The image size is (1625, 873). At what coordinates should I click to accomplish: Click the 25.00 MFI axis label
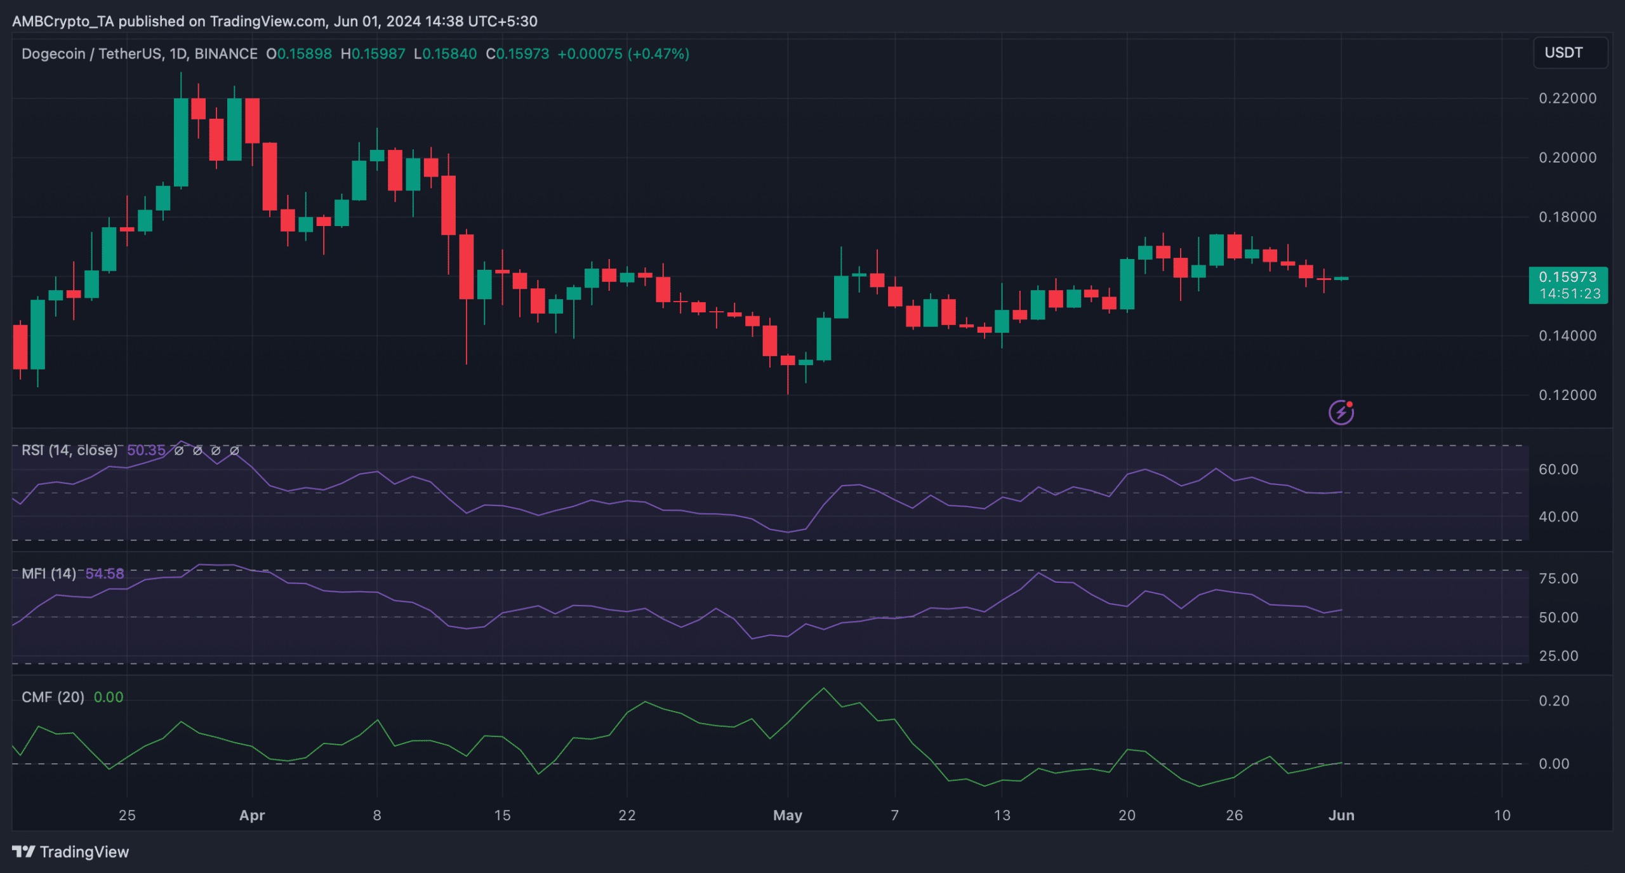click(x=1558, y=656)
